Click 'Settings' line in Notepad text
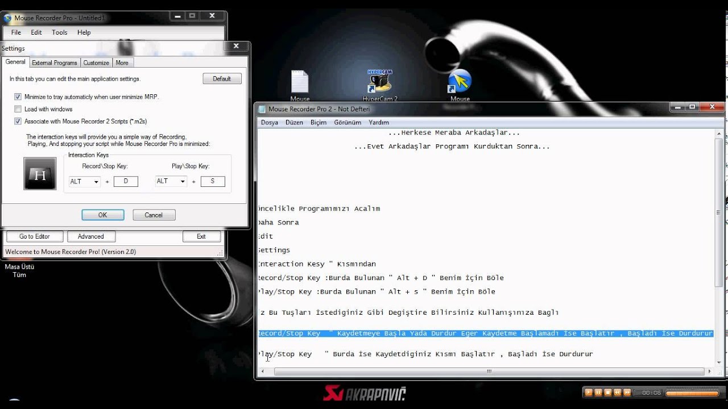The width and height of the screenshot is (728, 409). 274,251
